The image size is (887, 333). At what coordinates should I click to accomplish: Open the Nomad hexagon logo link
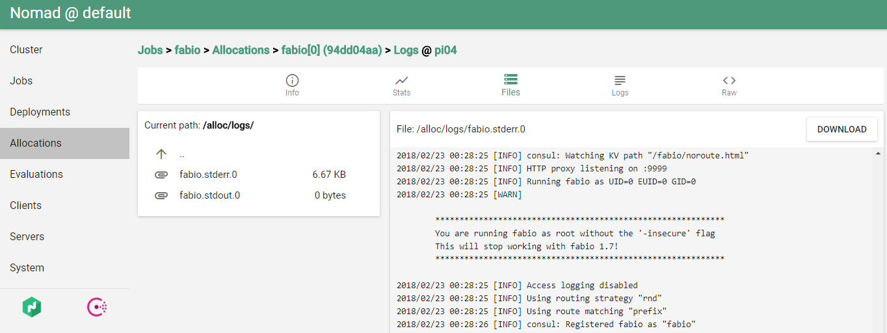pyautogui.click(x=32, y=307)
